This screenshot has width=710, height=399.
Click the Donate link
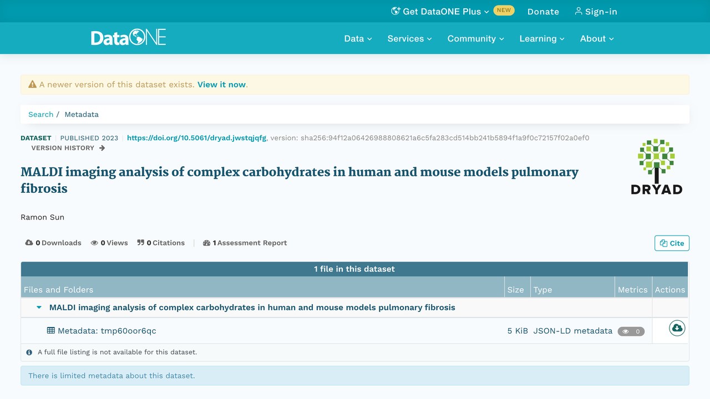pyautogui.click(x=543, y=12)
